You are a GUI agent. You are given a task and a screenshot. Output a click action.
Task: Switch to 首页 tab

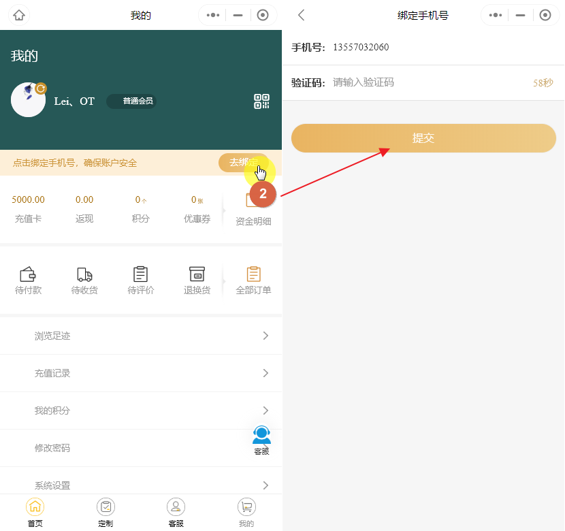tap(35, 513)
